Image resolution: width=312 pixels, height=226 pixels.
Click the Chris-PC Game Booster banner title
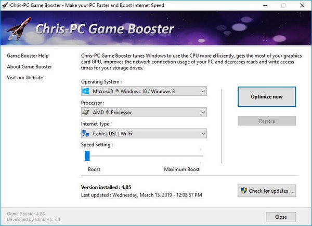[x=105, y=29]
